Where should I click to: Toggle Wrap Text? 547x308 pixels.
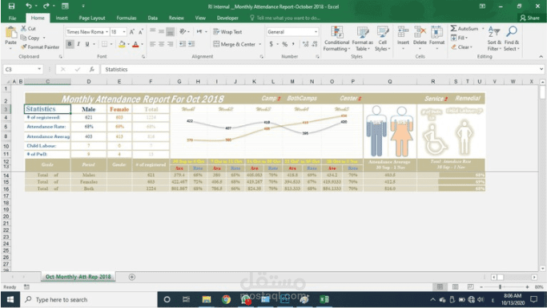pos(227,32)
